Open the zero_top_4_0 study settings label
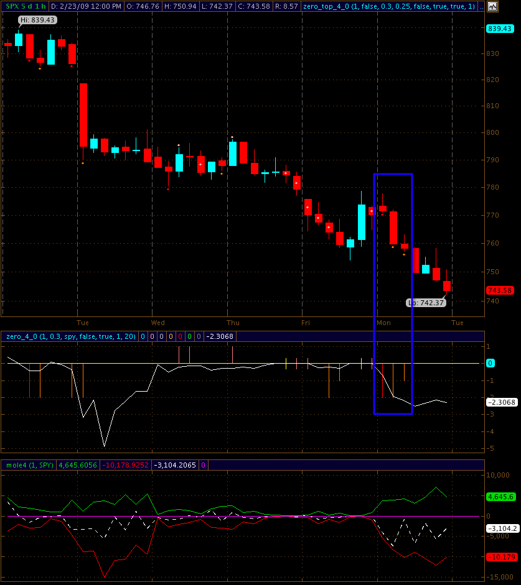 pyautogui.click(x=388, y=6)
